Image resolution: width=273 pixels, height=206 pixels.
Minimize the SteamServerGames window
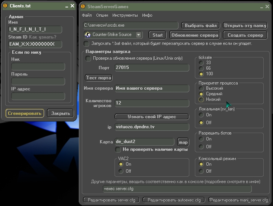pos(261,7)
